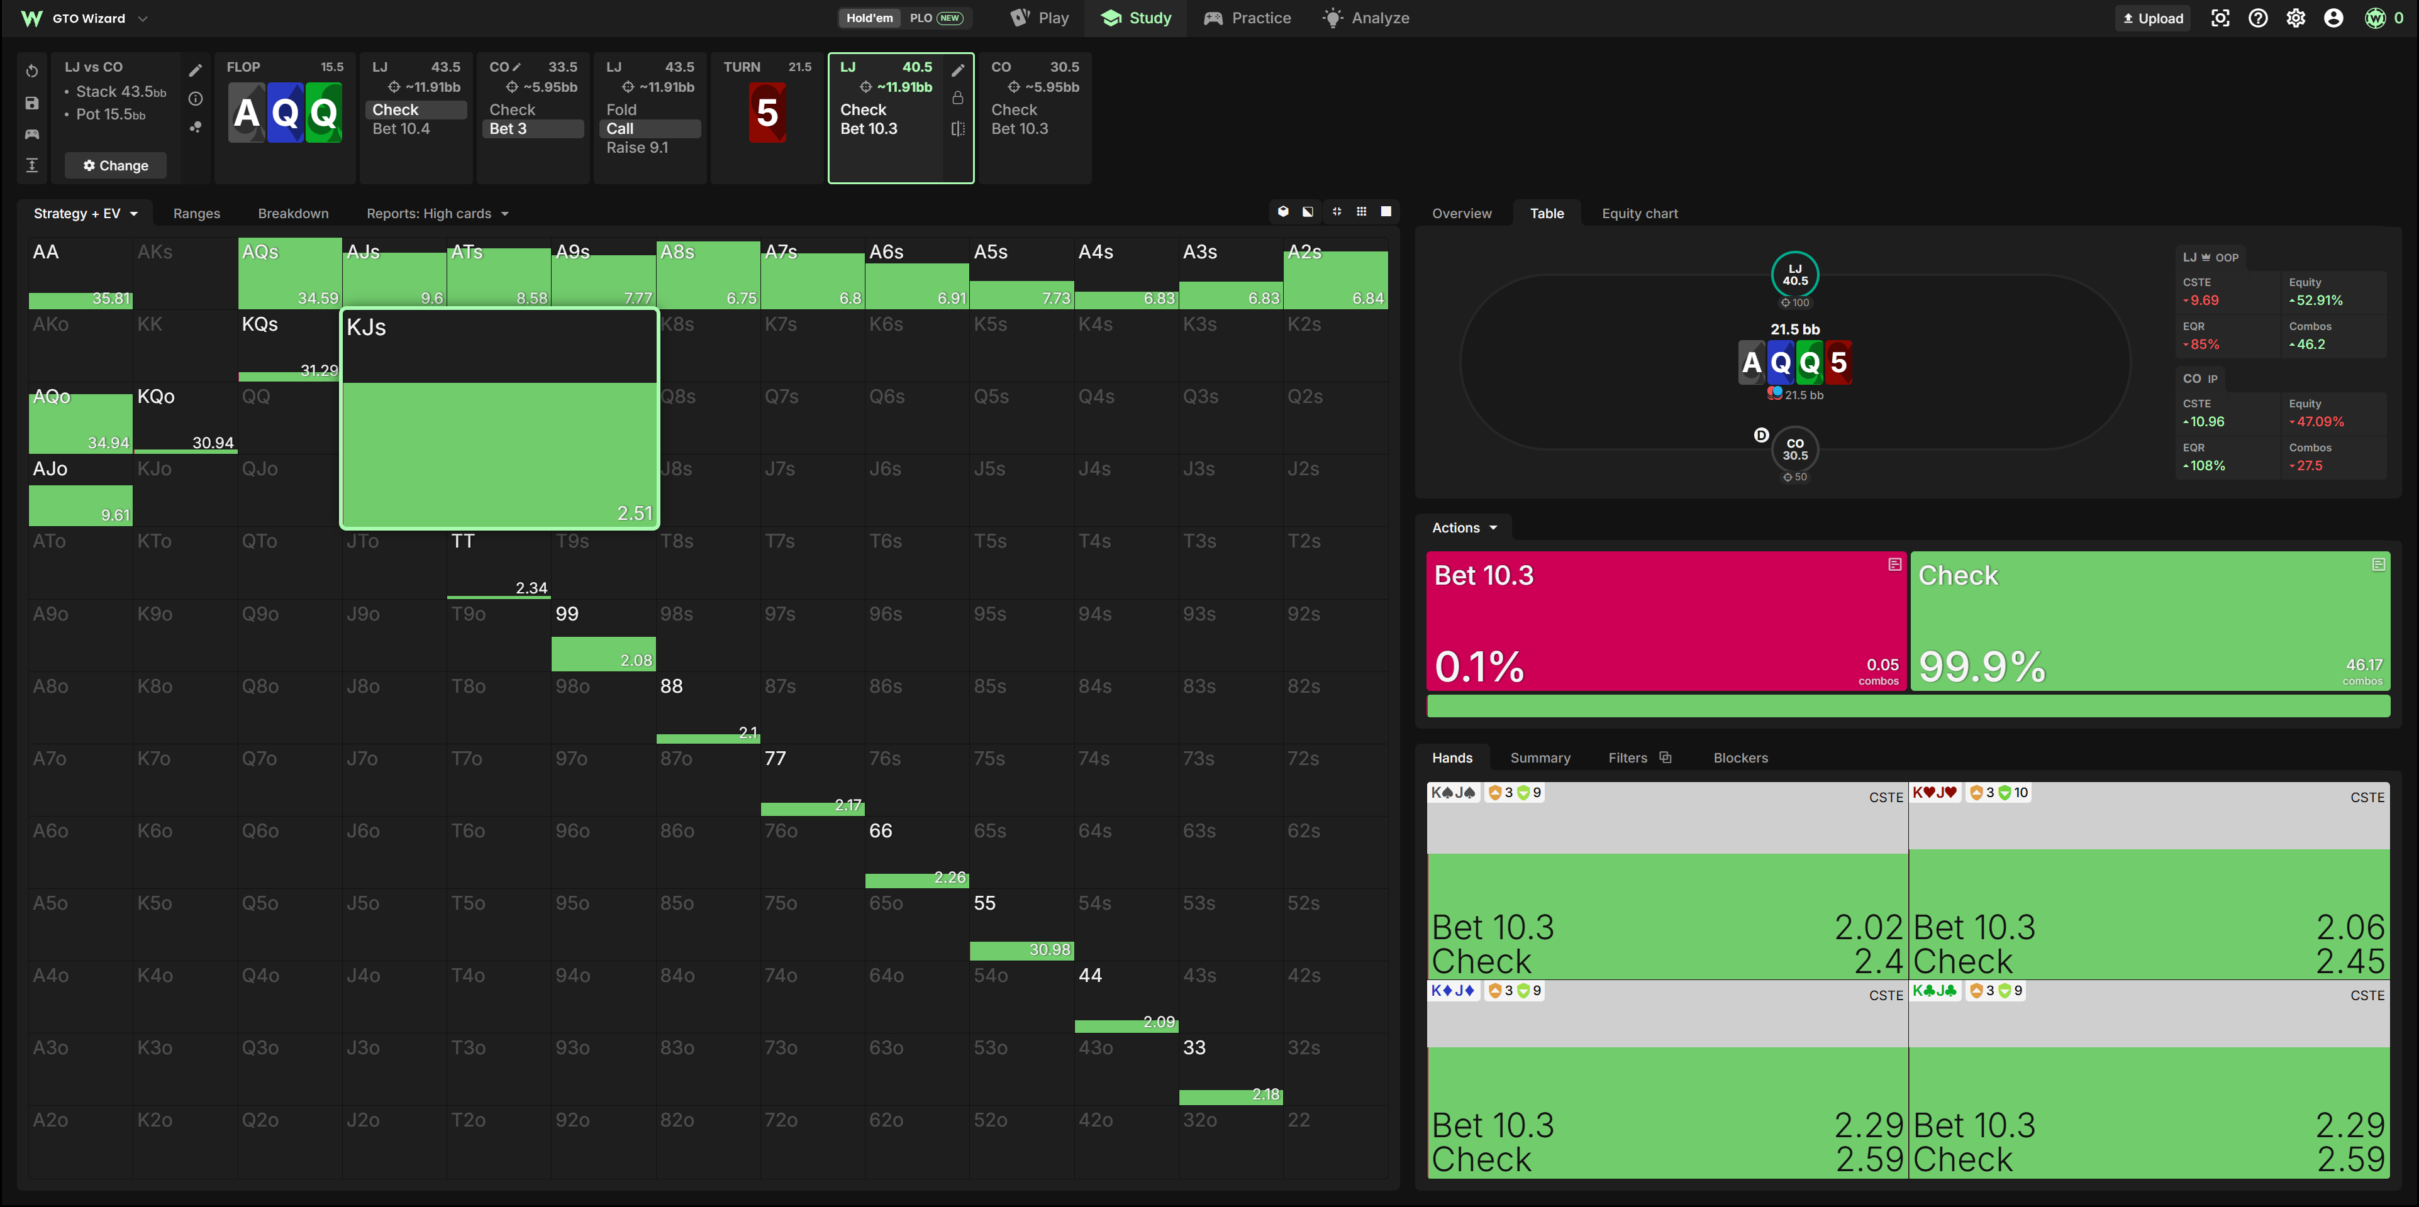Click the green W coin balance icon
The width and height of the screenshot is (2419, 1207).
[2375, 18]
